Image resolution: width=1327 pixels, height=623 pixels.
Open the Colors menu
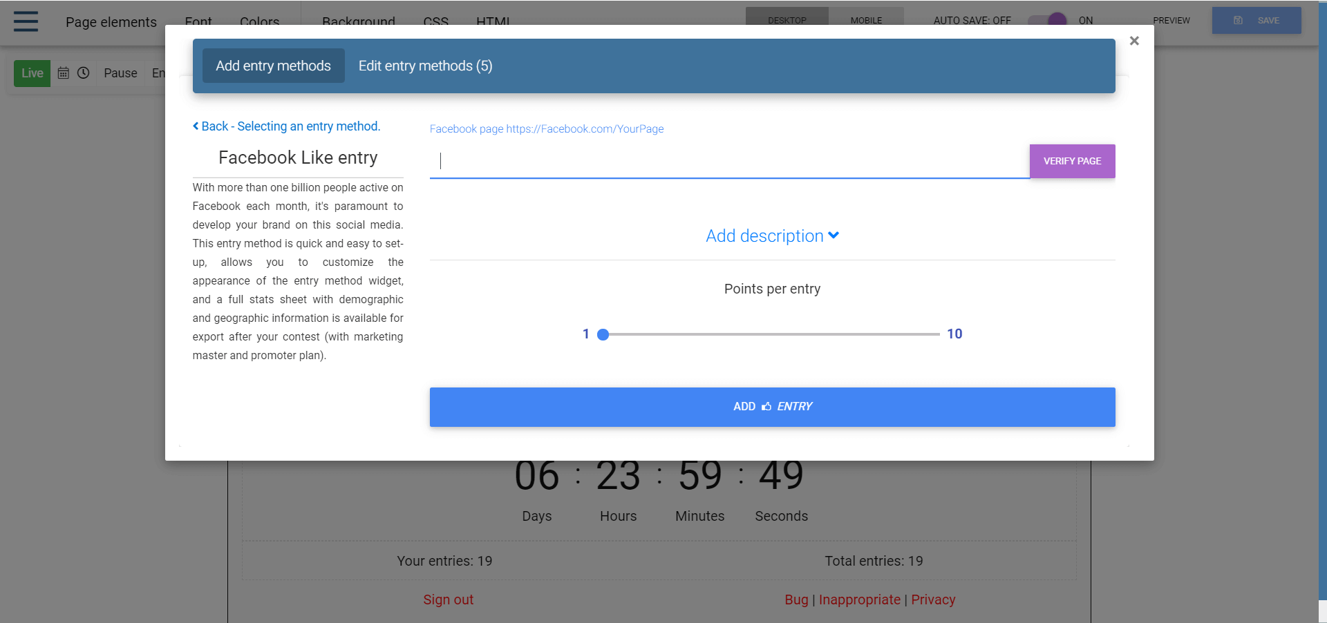259,22
